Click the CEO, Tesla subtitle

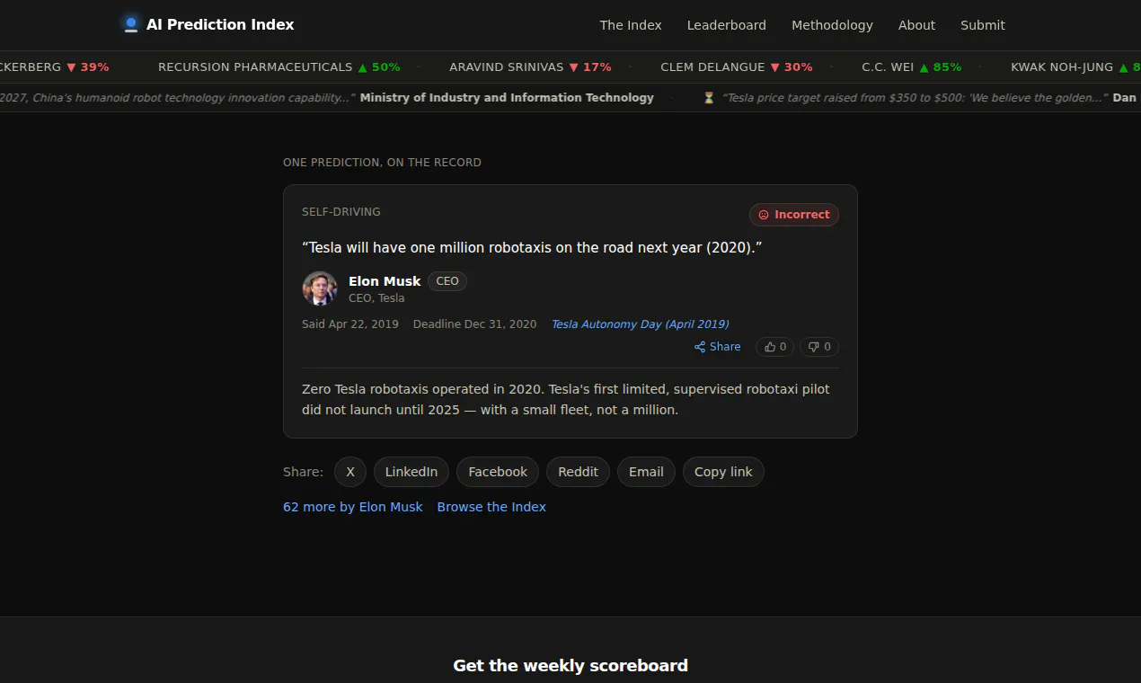(x=376, y=298)
